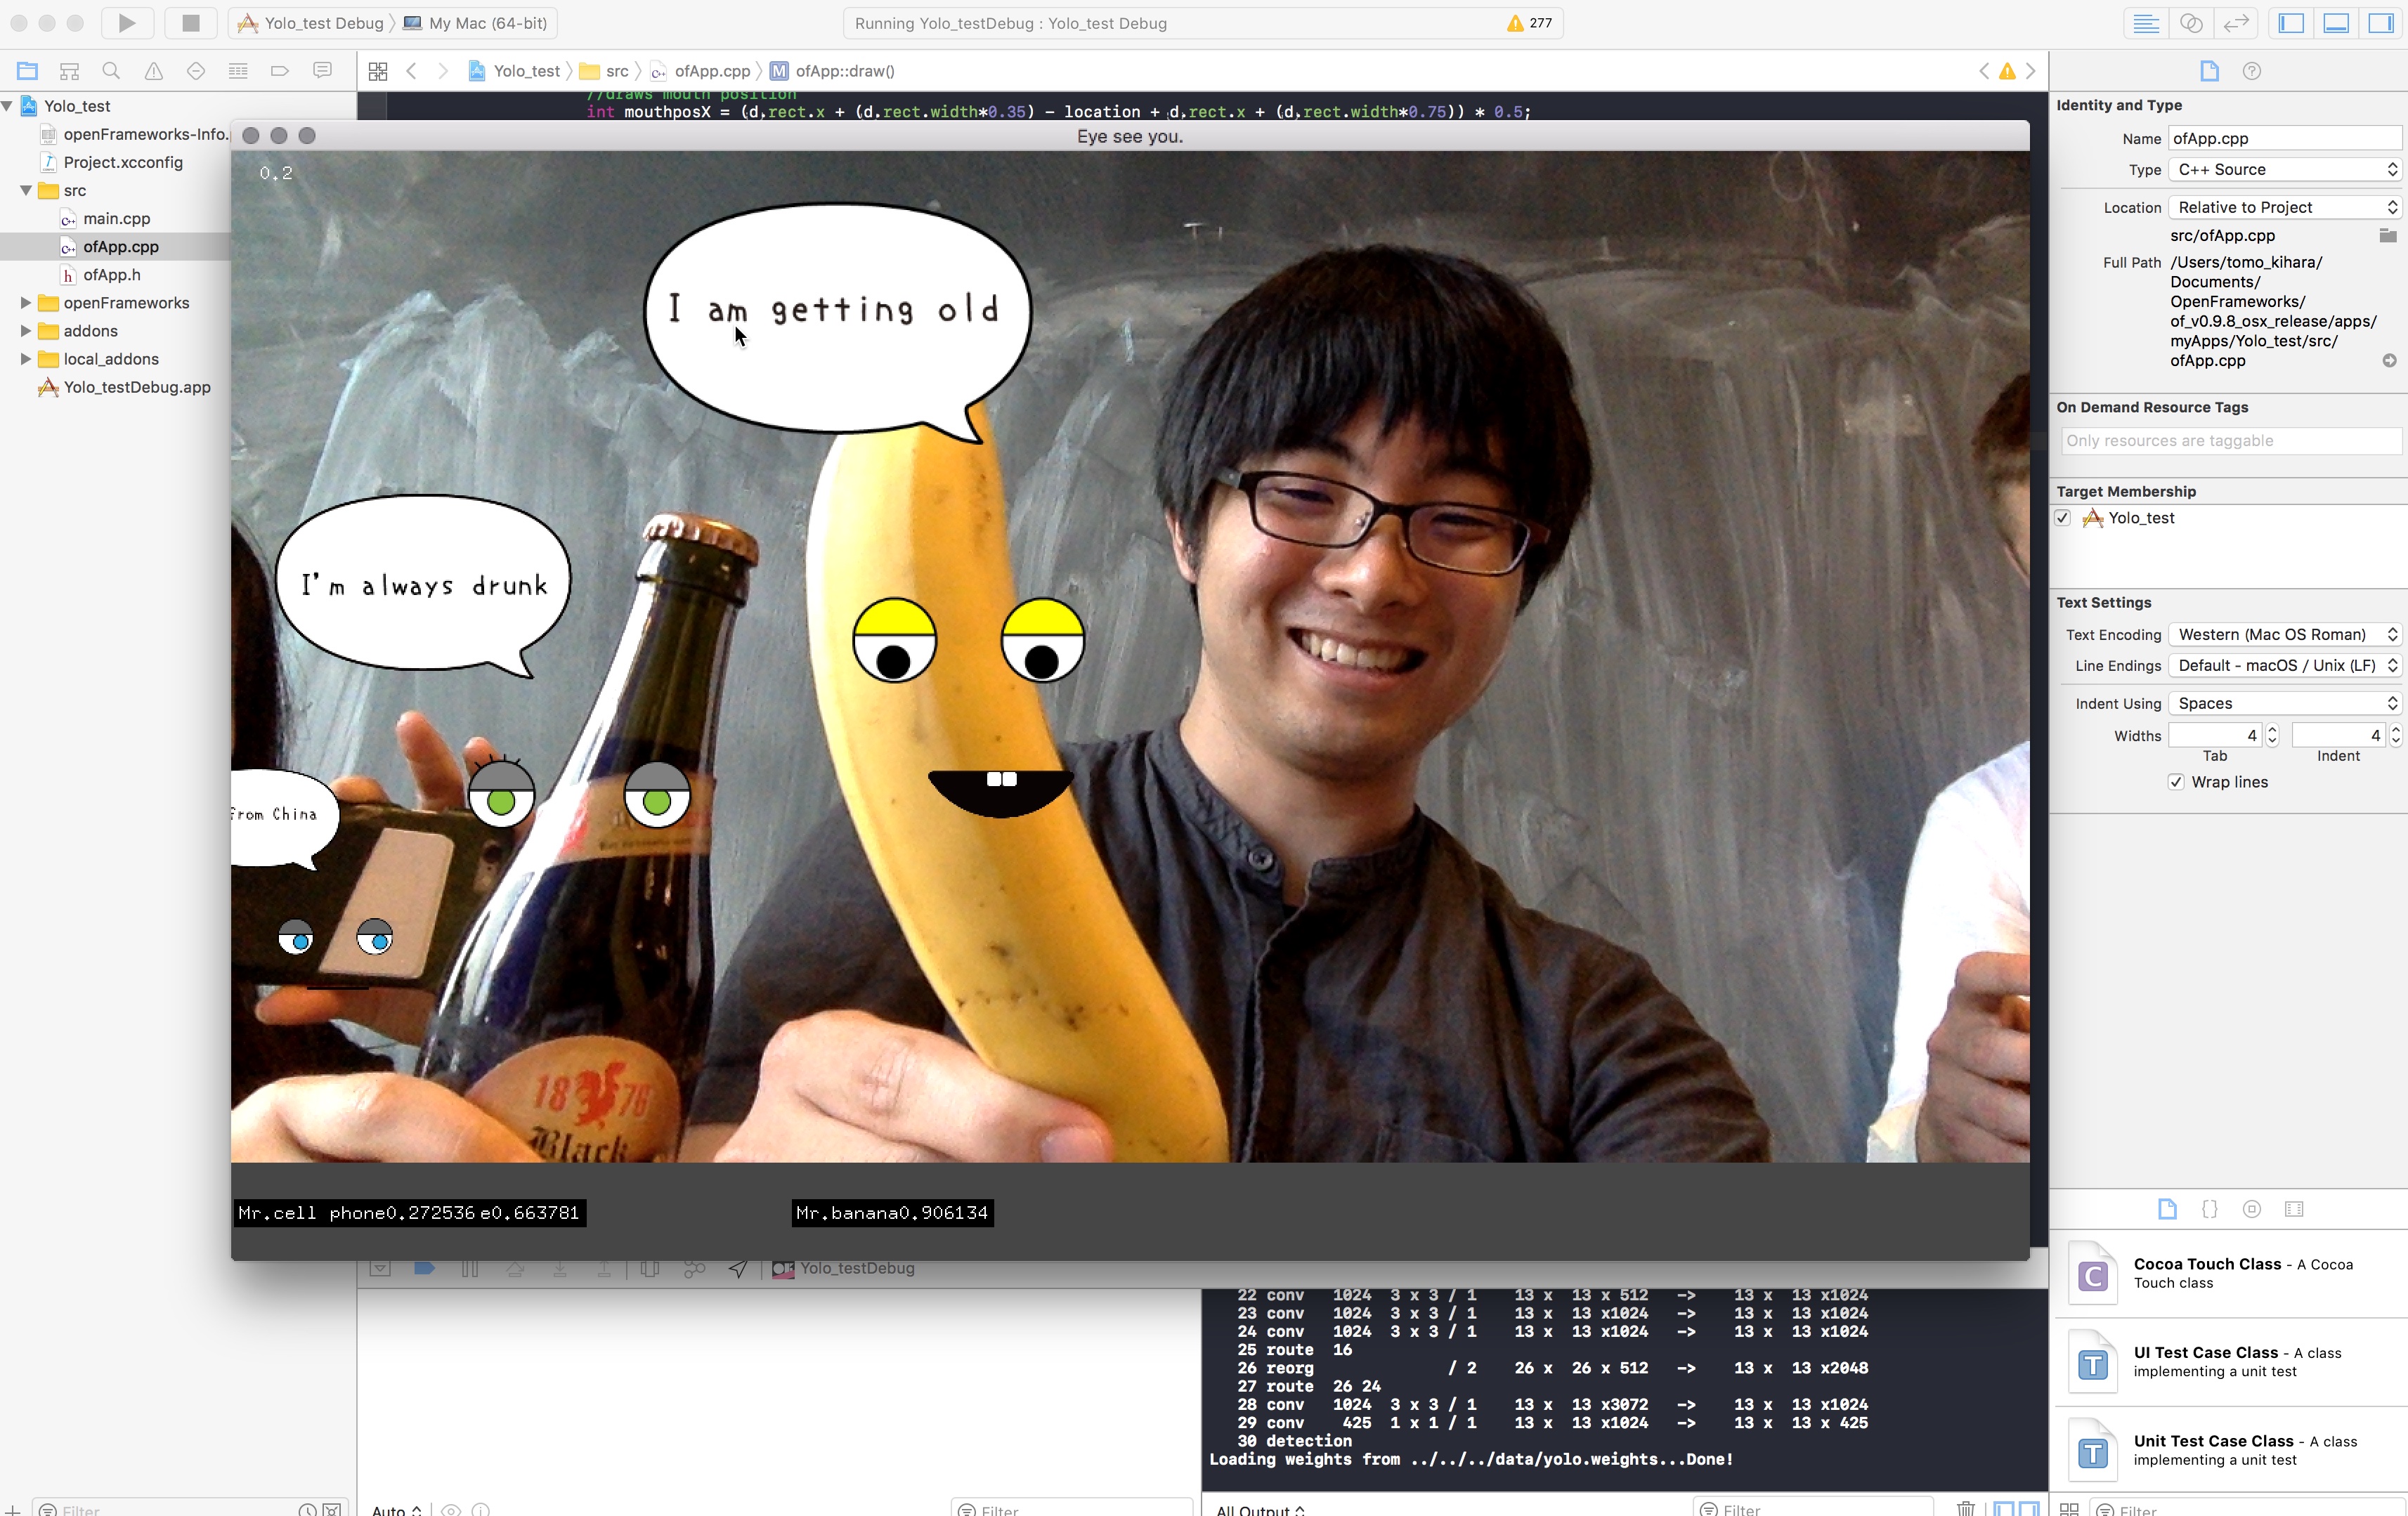Open the Type dropdown C++ Source
The width and height of the screenshot is (2408, 1516).
pos(2284,169)
